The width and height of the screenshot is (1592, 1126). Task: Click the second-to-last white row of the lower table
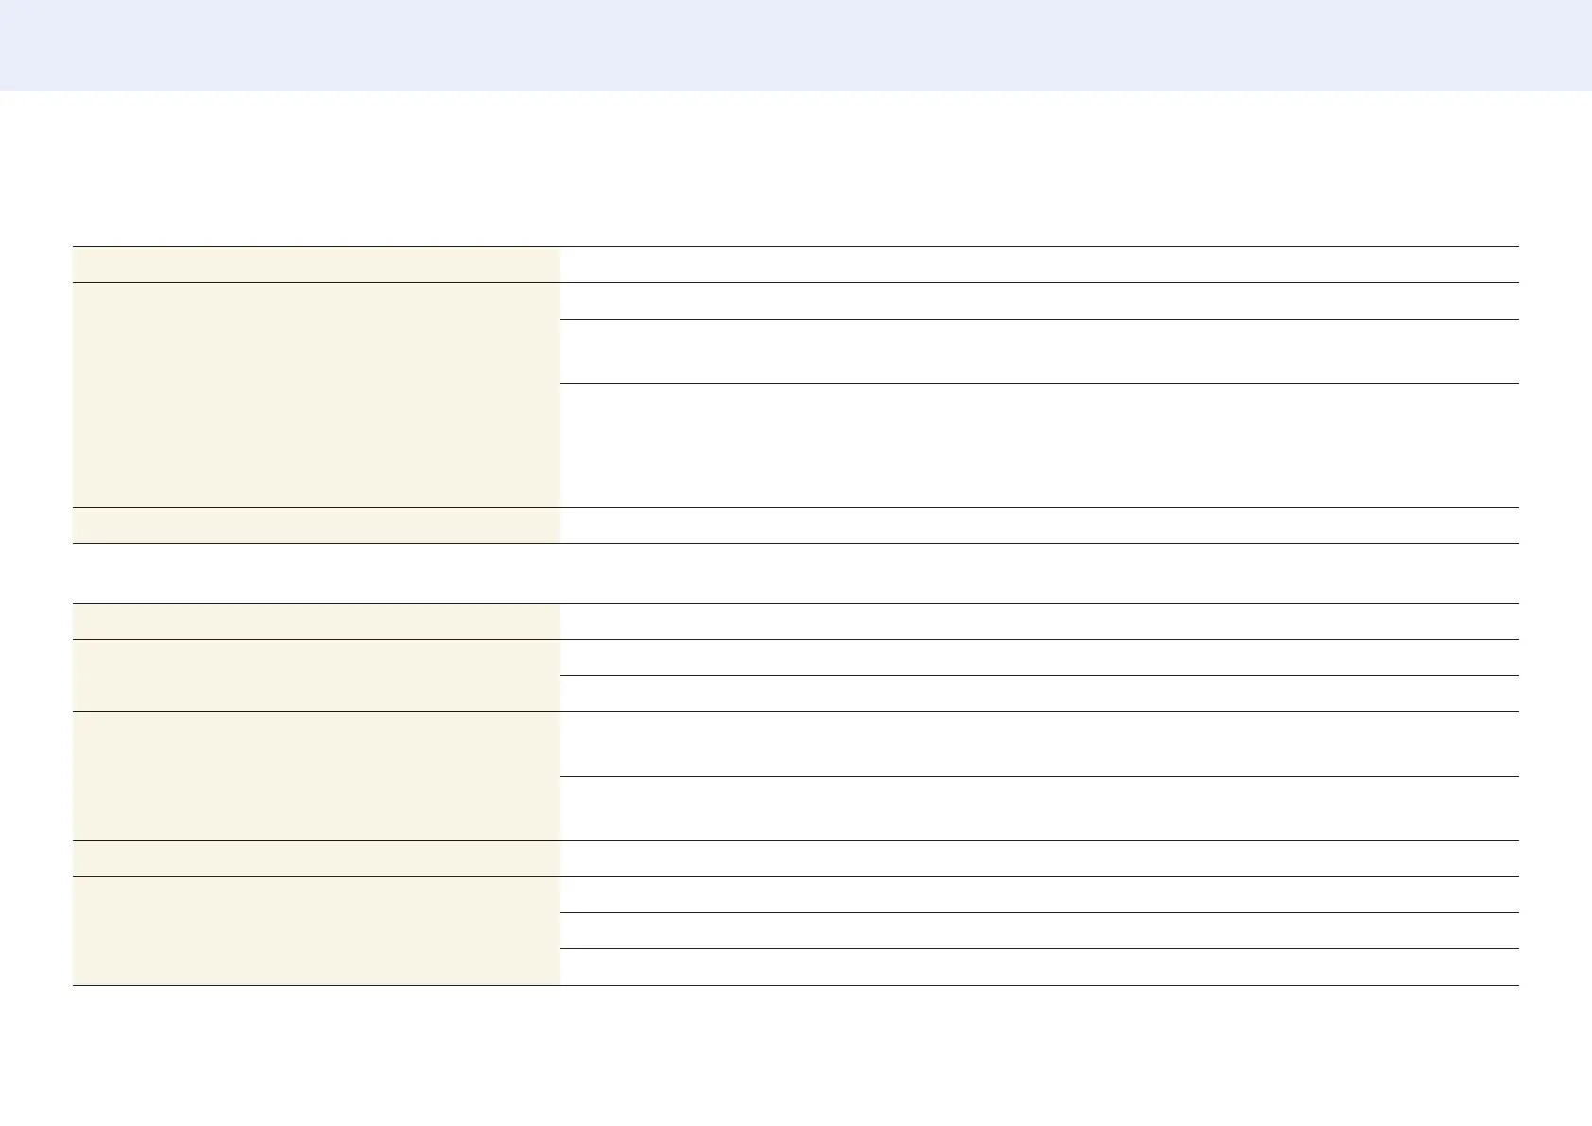(x=1039, y=931)
